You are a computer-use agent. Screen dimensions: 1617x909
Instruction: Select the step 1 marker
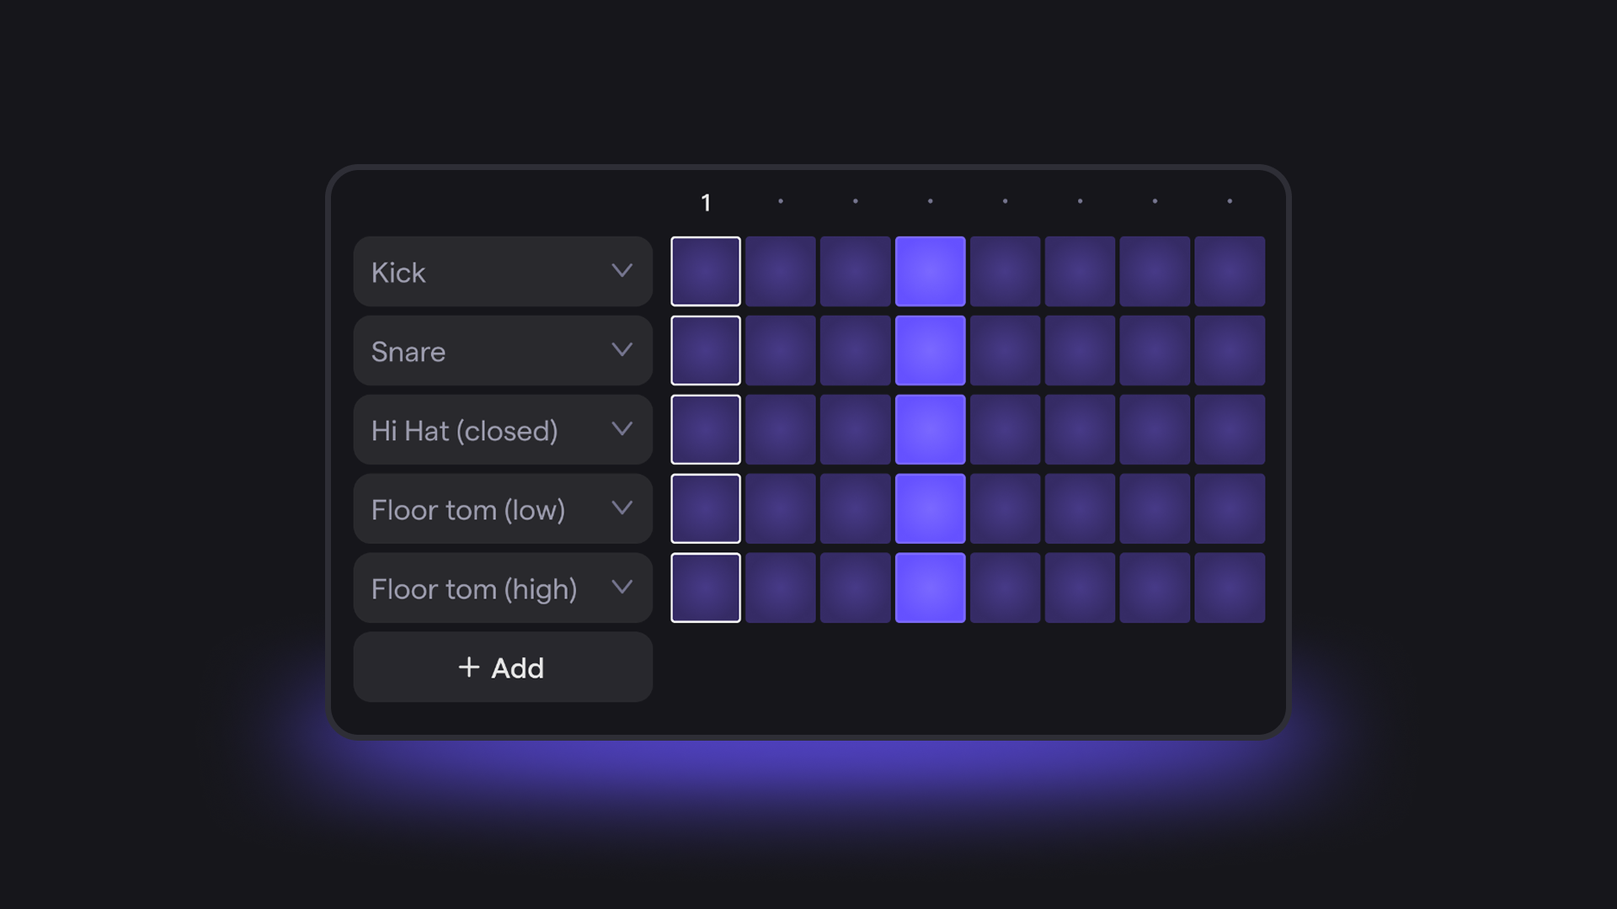706,203
